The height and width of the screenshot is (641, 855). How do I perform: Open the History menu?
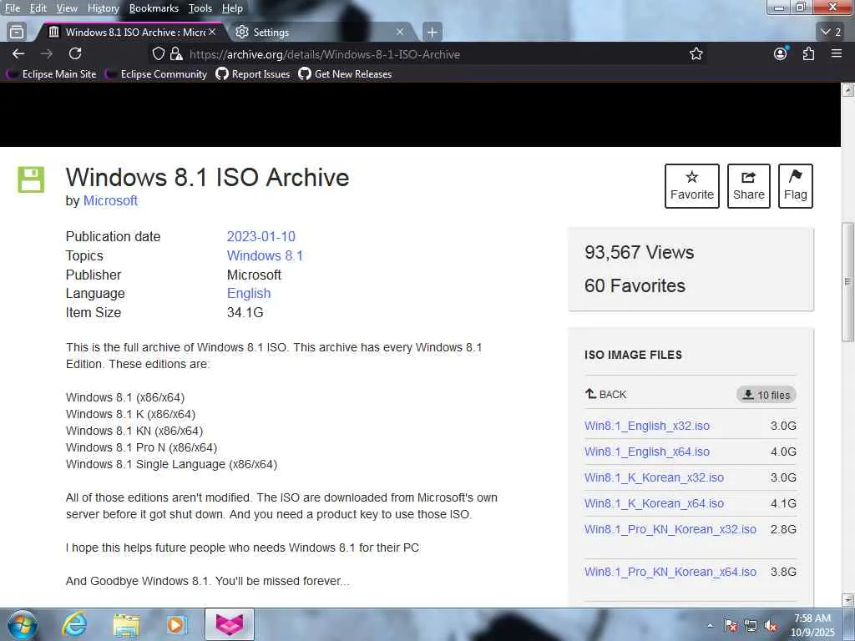(x=103, y=8)
